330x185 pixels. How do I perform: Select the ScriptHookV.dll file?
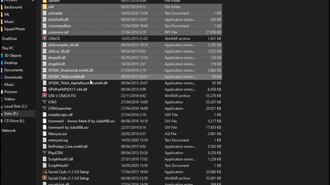tap(61, 159)
